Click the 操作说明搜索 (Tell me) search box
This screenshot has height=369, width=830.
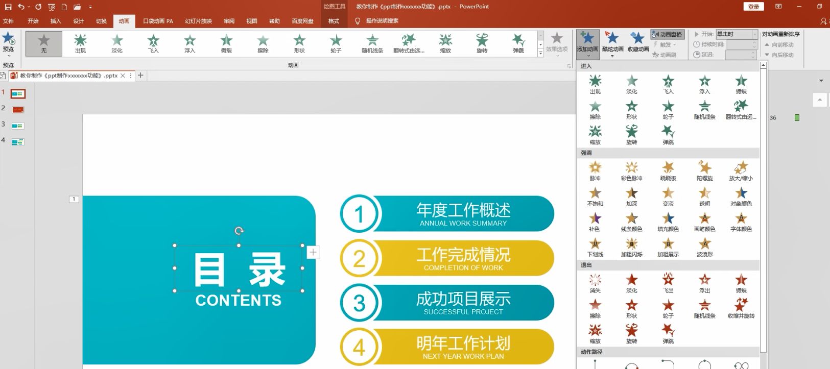(382, 21)
